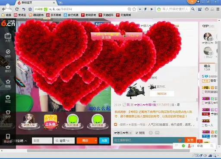This screenshot has height=159, width=221.
Task: Open the emoji smiley picker in chat
Action: [151, 133]
